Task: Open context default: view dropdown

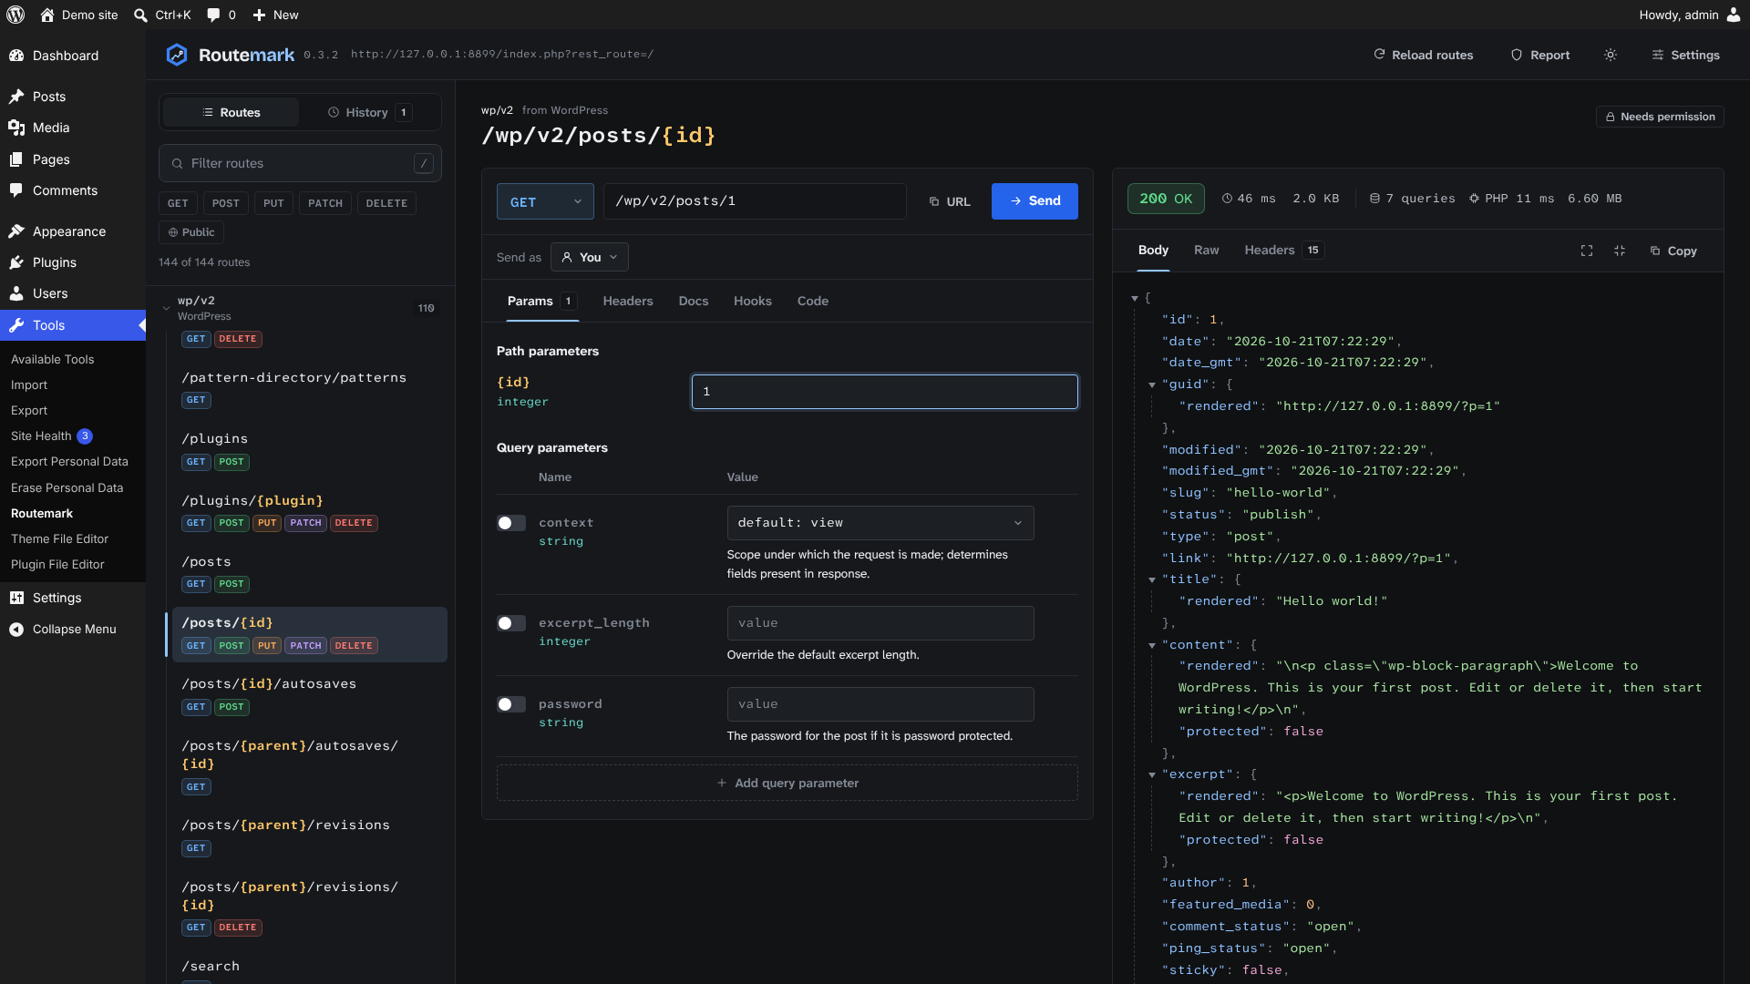Action: pyautogui.click(x=880, y=523)
